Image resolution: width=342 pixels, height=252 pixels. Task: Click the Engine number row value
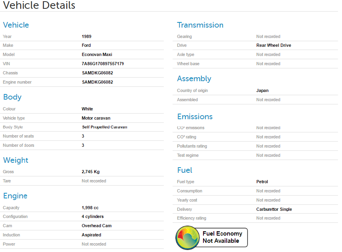pos(97,82)
